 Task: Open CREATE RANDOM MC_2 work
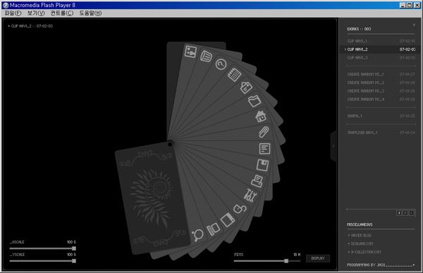(381, 83)
